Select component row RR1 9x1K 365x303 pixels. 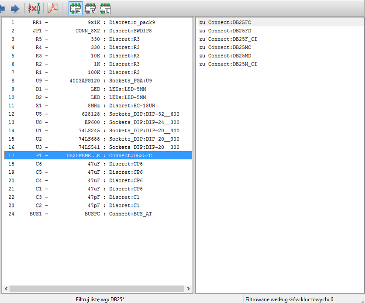click(98, 22)
